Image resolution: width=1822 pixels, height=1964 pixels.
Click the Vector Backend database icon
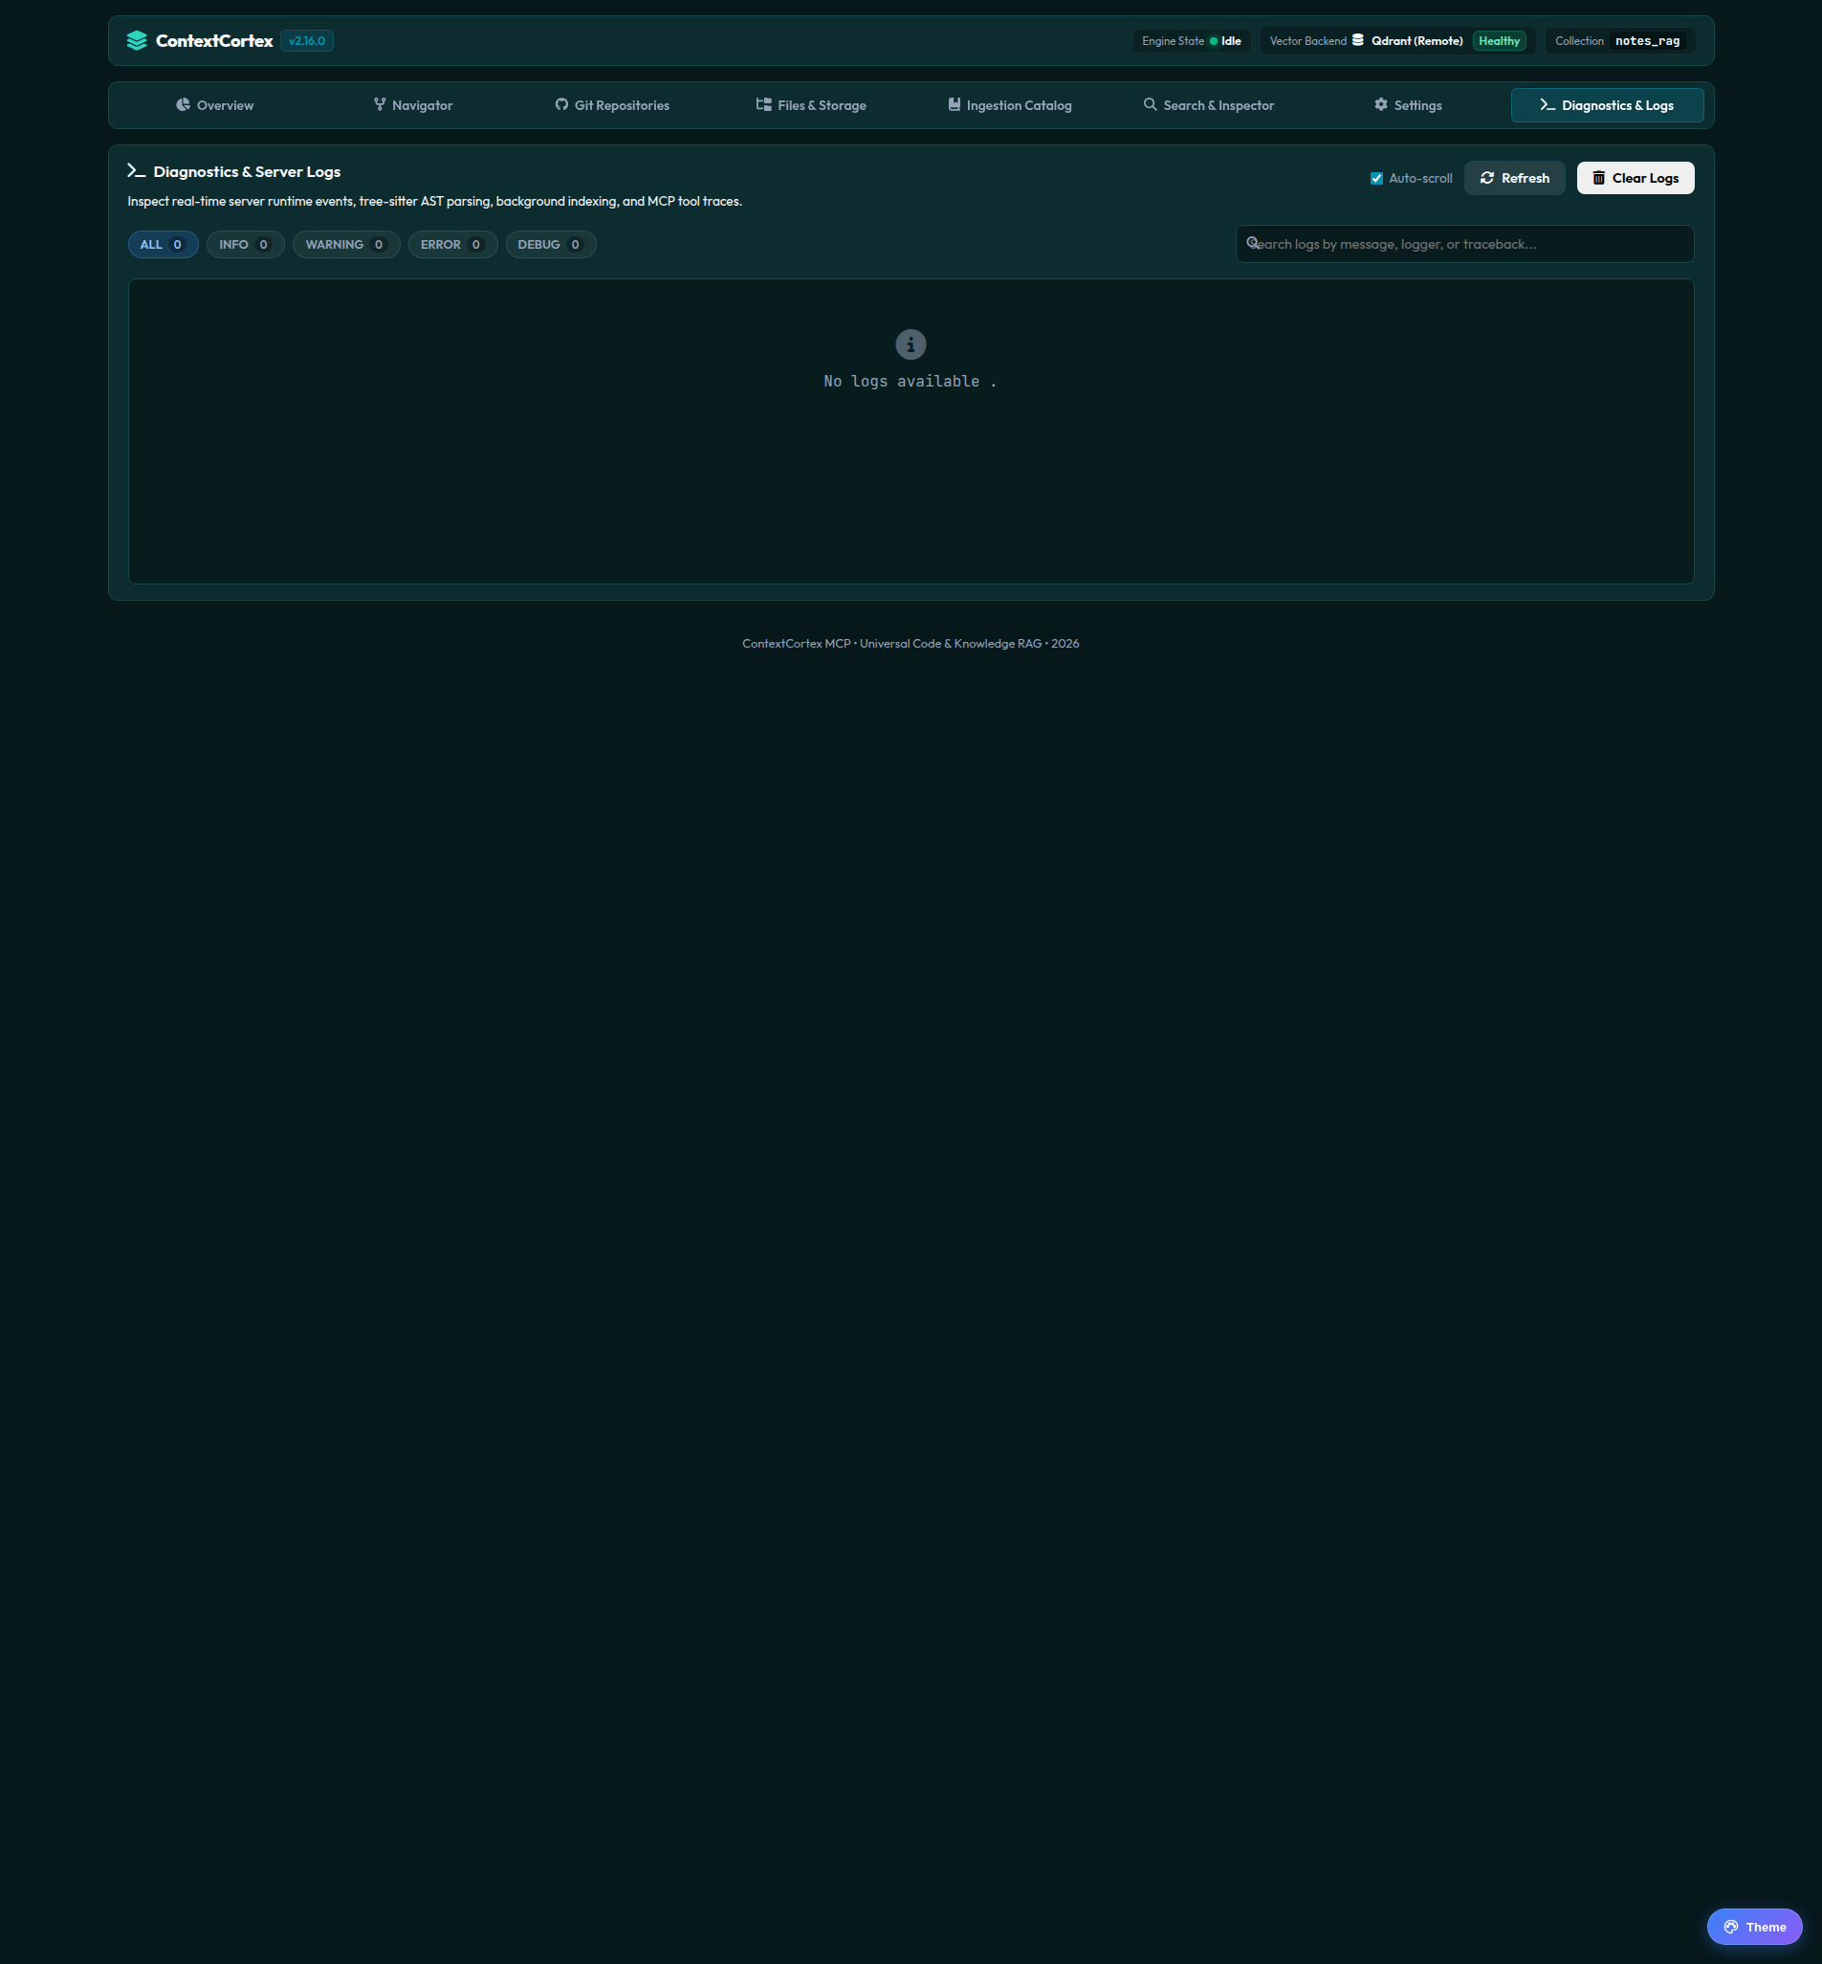(1357, 40)
